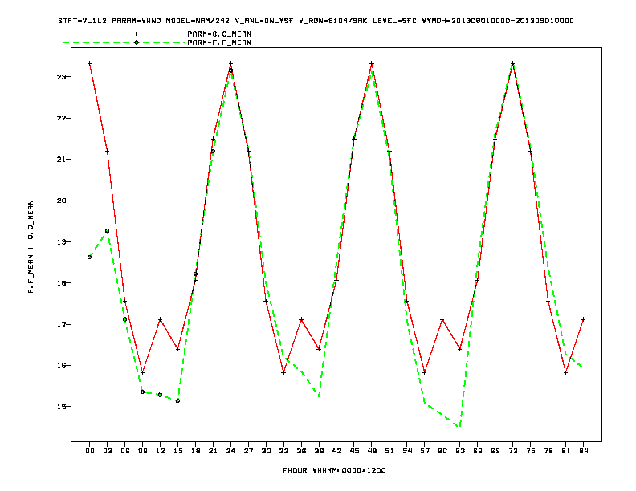Viewport: 636px width, 491px height.
Task: Click x-axis forecast hour label 54
Action: point(407,451)
